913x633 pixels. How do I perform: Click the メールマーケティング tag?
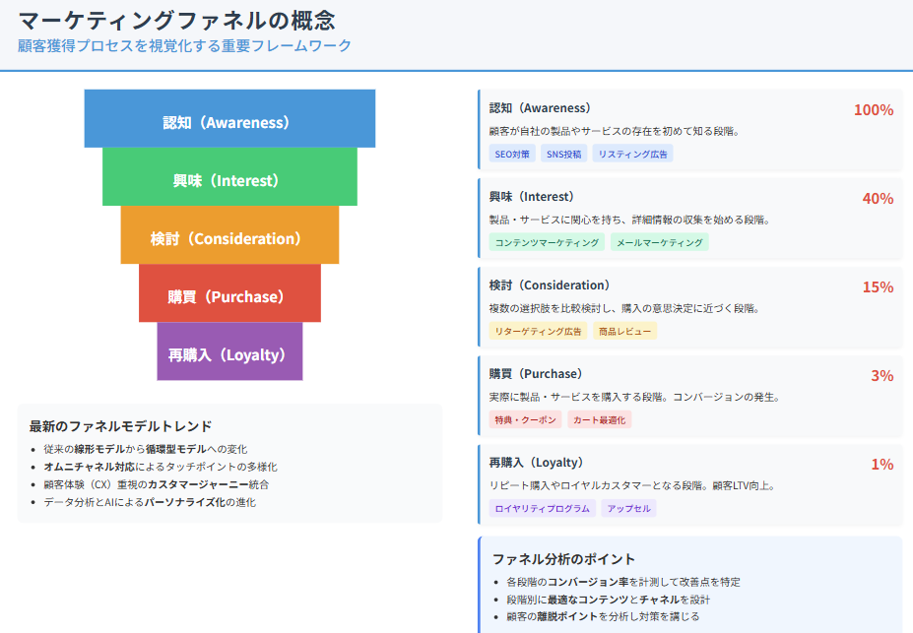pos(659,242)
